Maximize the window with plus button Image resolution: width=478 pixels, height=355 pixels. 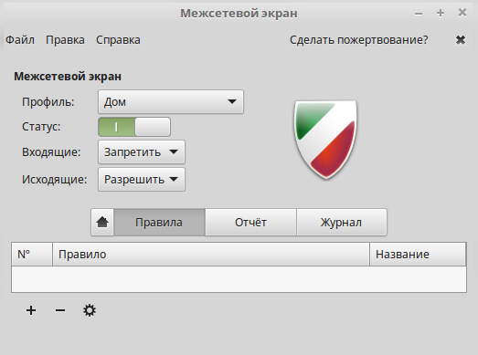coord(441,13)
